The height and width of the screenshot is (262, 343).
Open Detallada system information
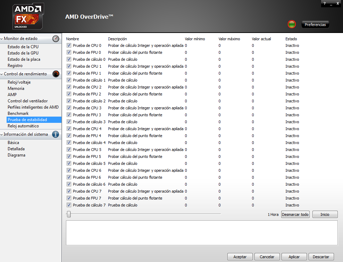(16, 149)
